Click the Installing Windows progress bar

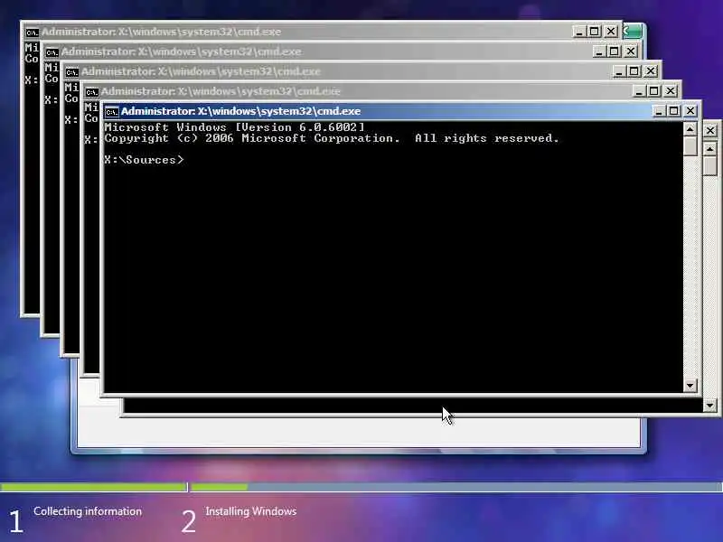pyautogui.click(x=456, y=487)
